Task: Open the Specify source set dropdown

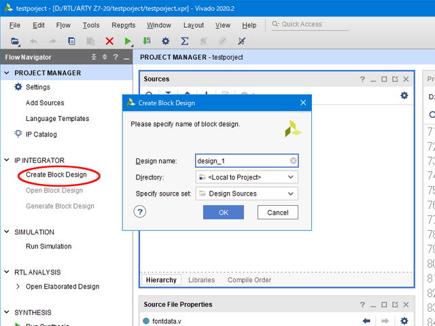Action: [247, 194]
